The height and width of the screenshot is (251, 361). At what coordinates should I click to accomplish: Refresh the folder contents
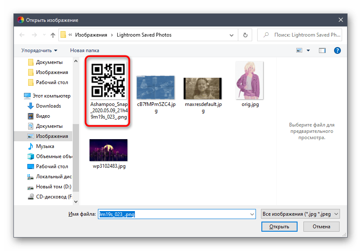coord(245,35)
